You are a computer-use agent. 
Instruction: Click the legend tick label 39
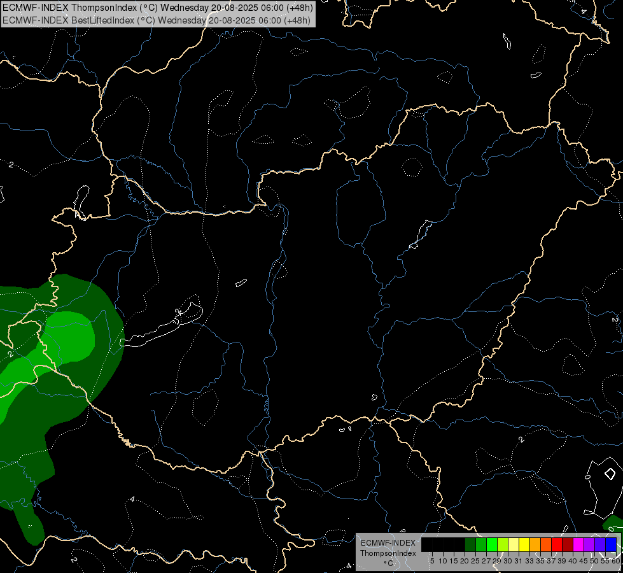tap(562, 561)
